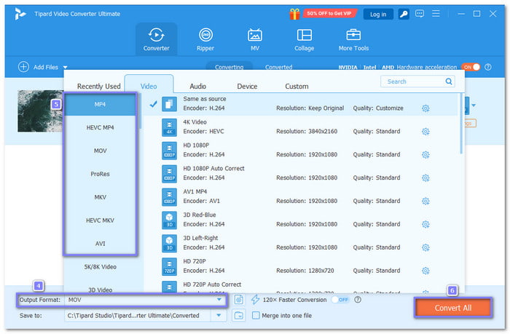Open the Collage module
This screenshot has width=510, height=334.
click(x=304, y=39)
